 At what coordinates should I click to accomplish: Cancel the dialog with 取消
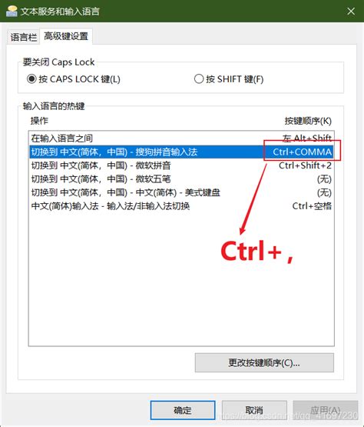[254, 410]
